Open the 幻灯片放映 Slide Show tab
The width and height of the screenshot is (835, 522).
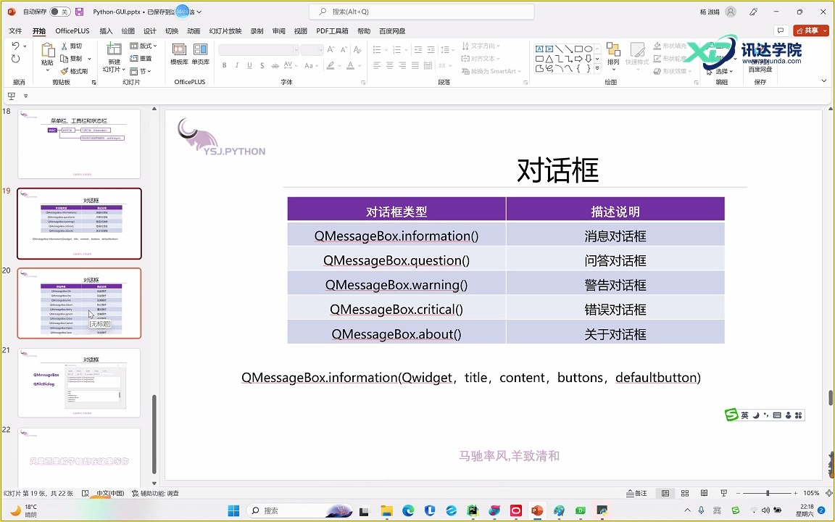click(225, 31)
